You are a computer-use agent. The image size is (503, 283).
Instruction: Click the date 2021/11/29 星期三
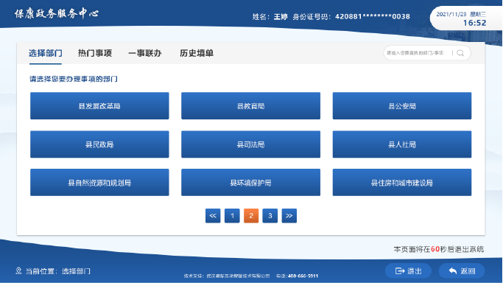(x=461, y=14)
